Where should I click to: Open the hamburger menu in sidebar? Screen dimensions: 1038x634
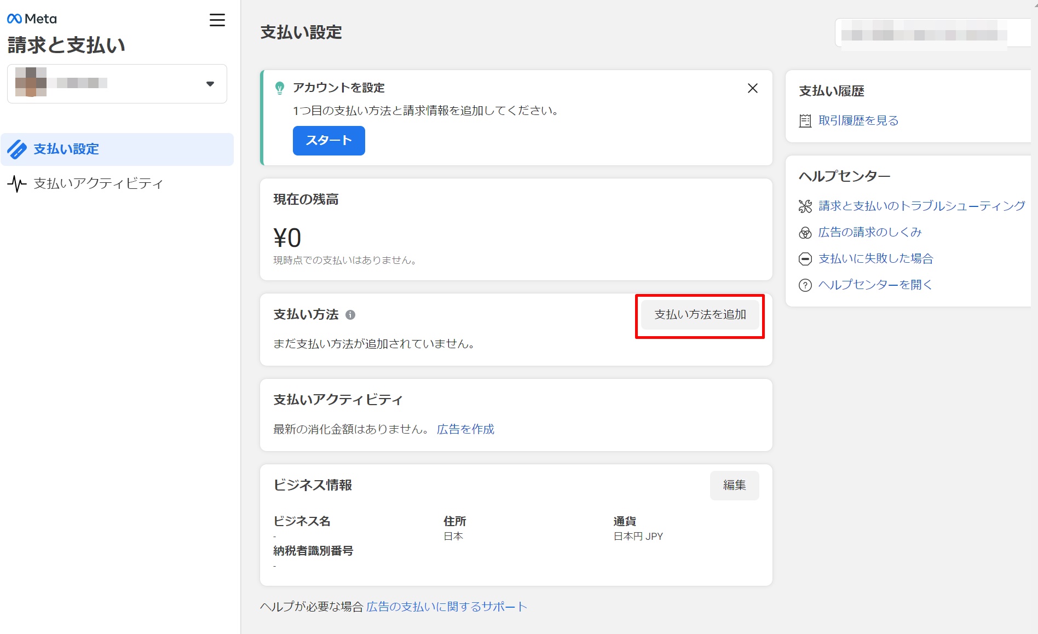(217, 20)
